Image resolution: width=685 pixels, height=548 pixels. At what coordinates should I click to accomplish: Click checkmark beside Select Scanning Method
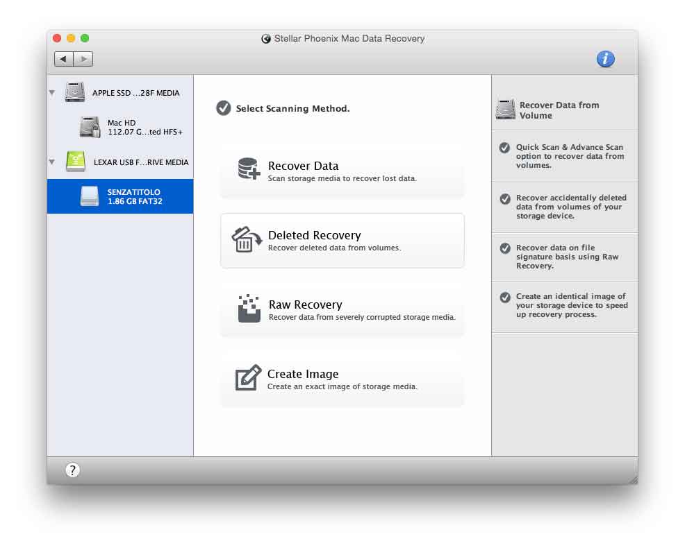click(x=223, y=108)
